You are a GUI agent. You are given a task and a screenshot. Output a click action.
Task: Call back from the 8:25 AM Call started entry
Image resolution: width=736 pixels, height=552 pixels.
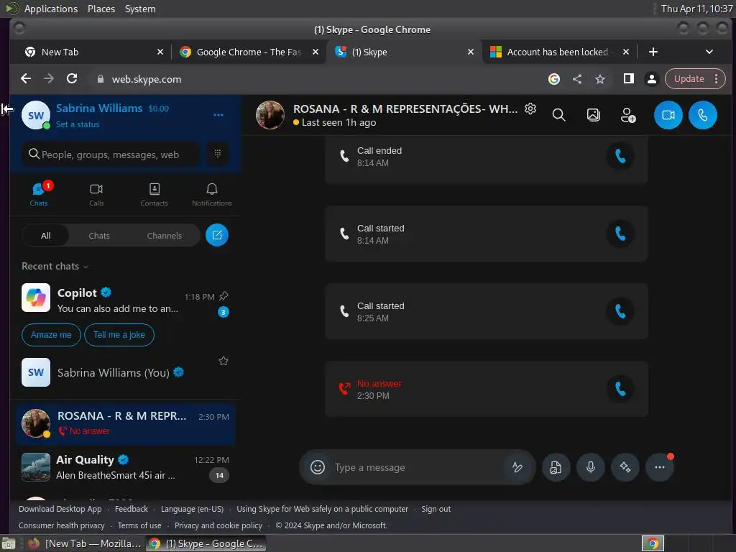click(x=620, y=310)
